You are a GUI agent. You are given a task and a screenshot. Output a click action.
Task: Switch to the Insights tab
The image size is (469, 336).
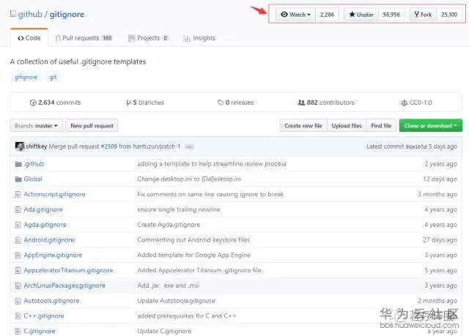coord(199,38)
